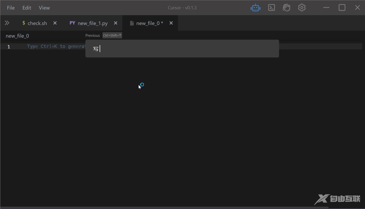The height and width of the screenshot is (209, 365).
Task: Minimize the Cursor window
Action: click(326, 8)
